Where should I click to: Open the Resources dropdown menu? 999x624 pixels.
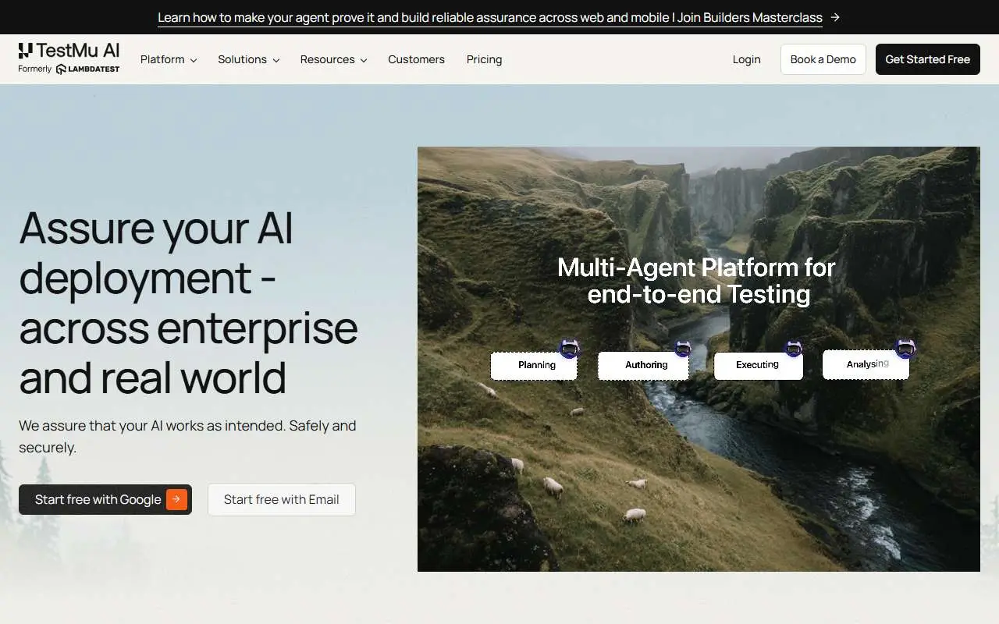(x=334, y=59)
